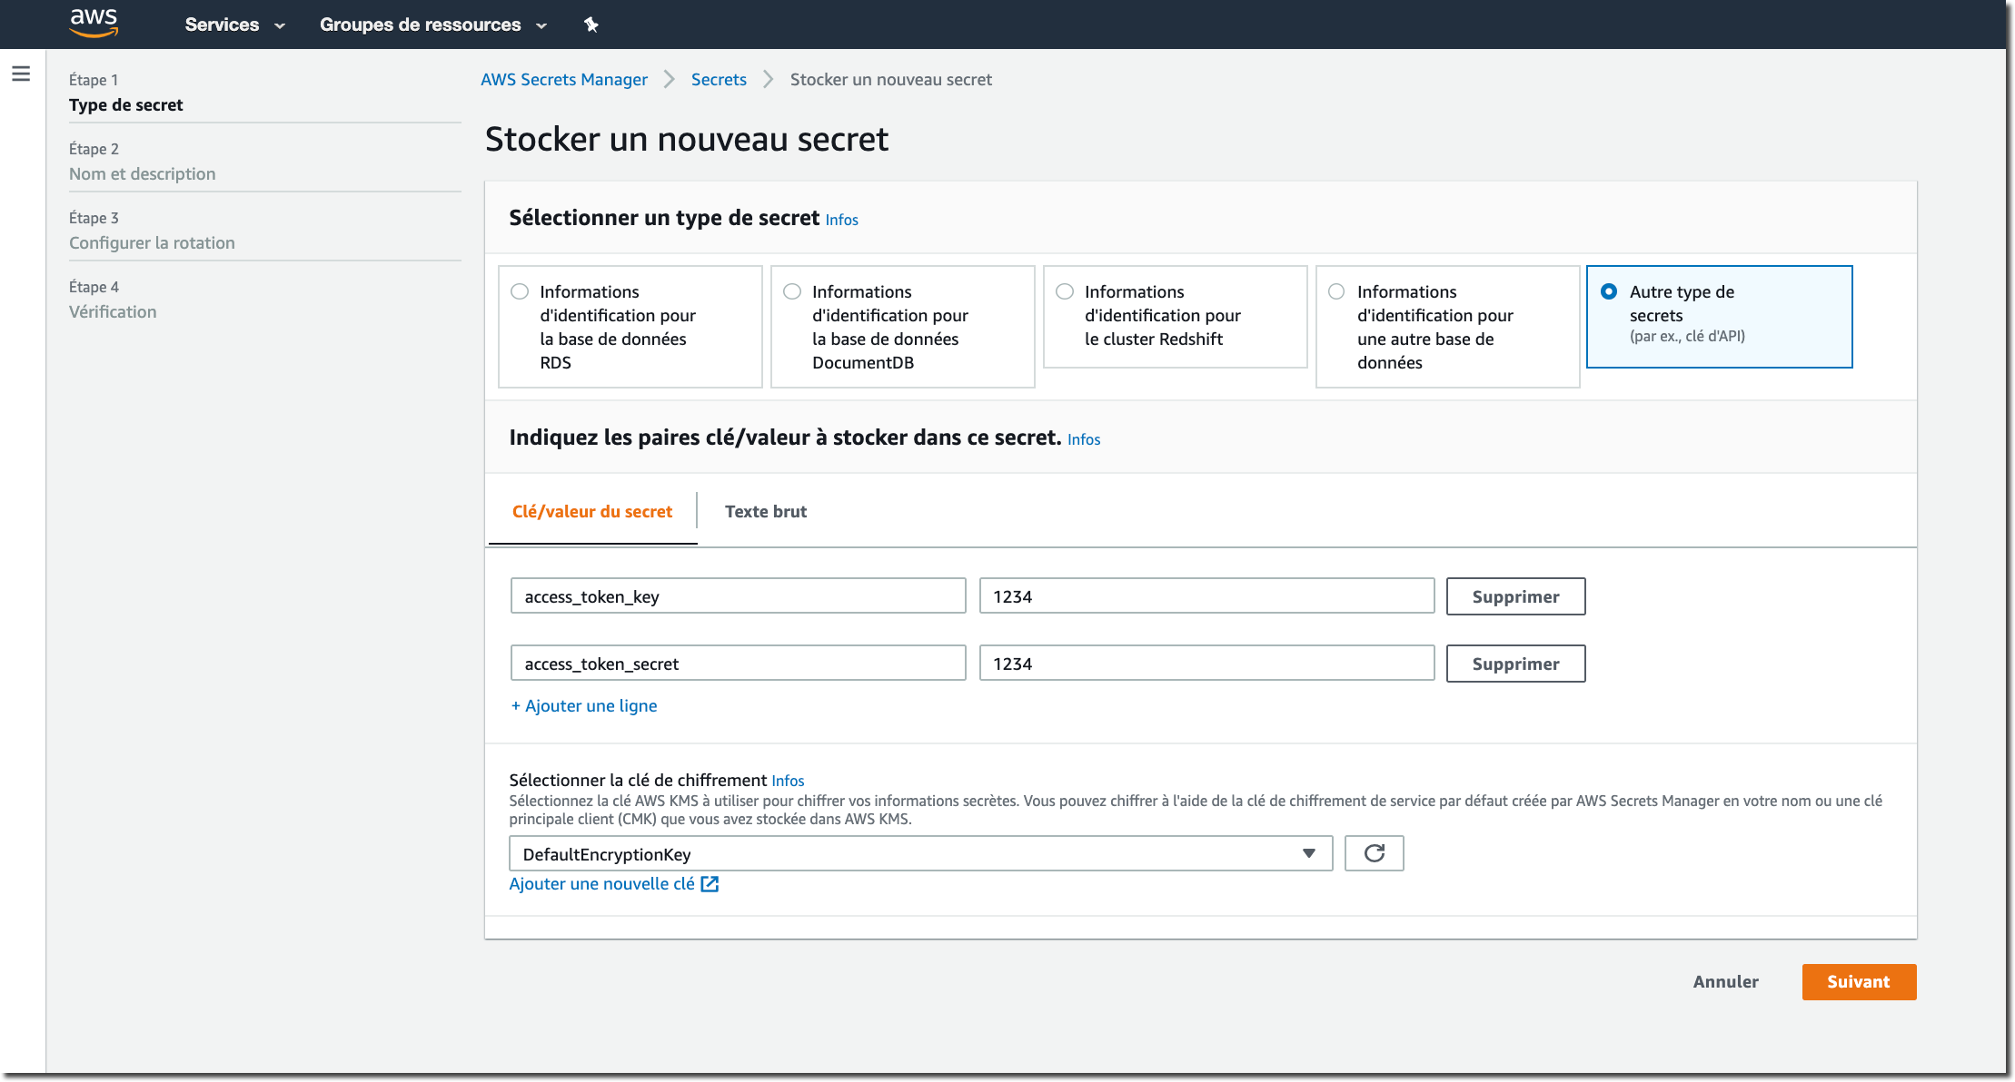Click external link icon beside Ajouter une nouvelle clé
The height and width of the screenshot is (1082, 2015).
(x=710, y=884)
